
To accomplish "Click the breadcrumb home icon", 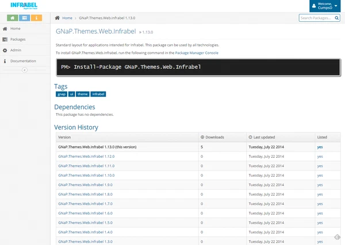I will [57, 18].
